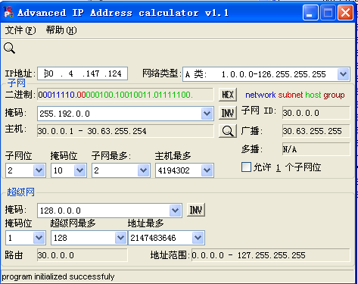Open the 子网位 dropdown showing 2
358x284 pixels.
click(39, 170)
